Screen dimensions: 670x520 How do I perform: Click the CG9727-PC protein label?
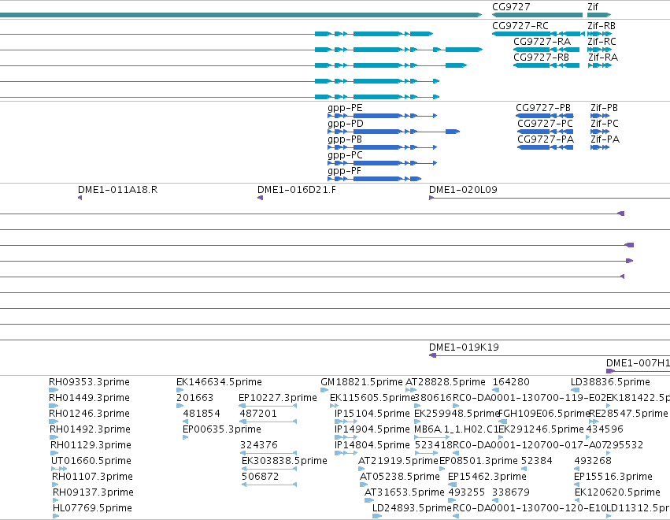point(545,124)
